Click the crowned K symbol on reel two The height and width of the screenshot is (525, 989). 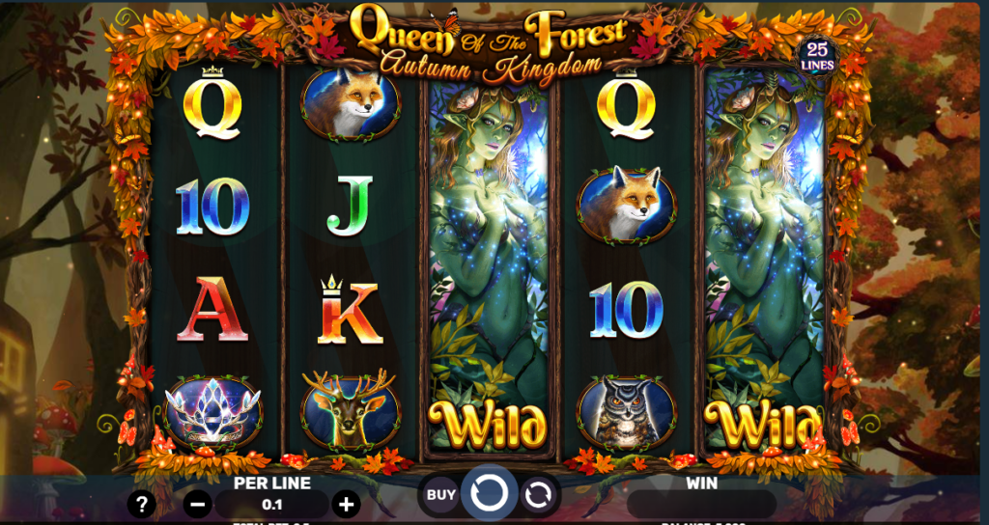tap(350, 310)
